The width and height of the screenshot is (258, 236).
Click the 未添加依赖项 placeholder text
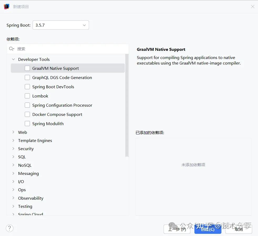tap(193, 165)
